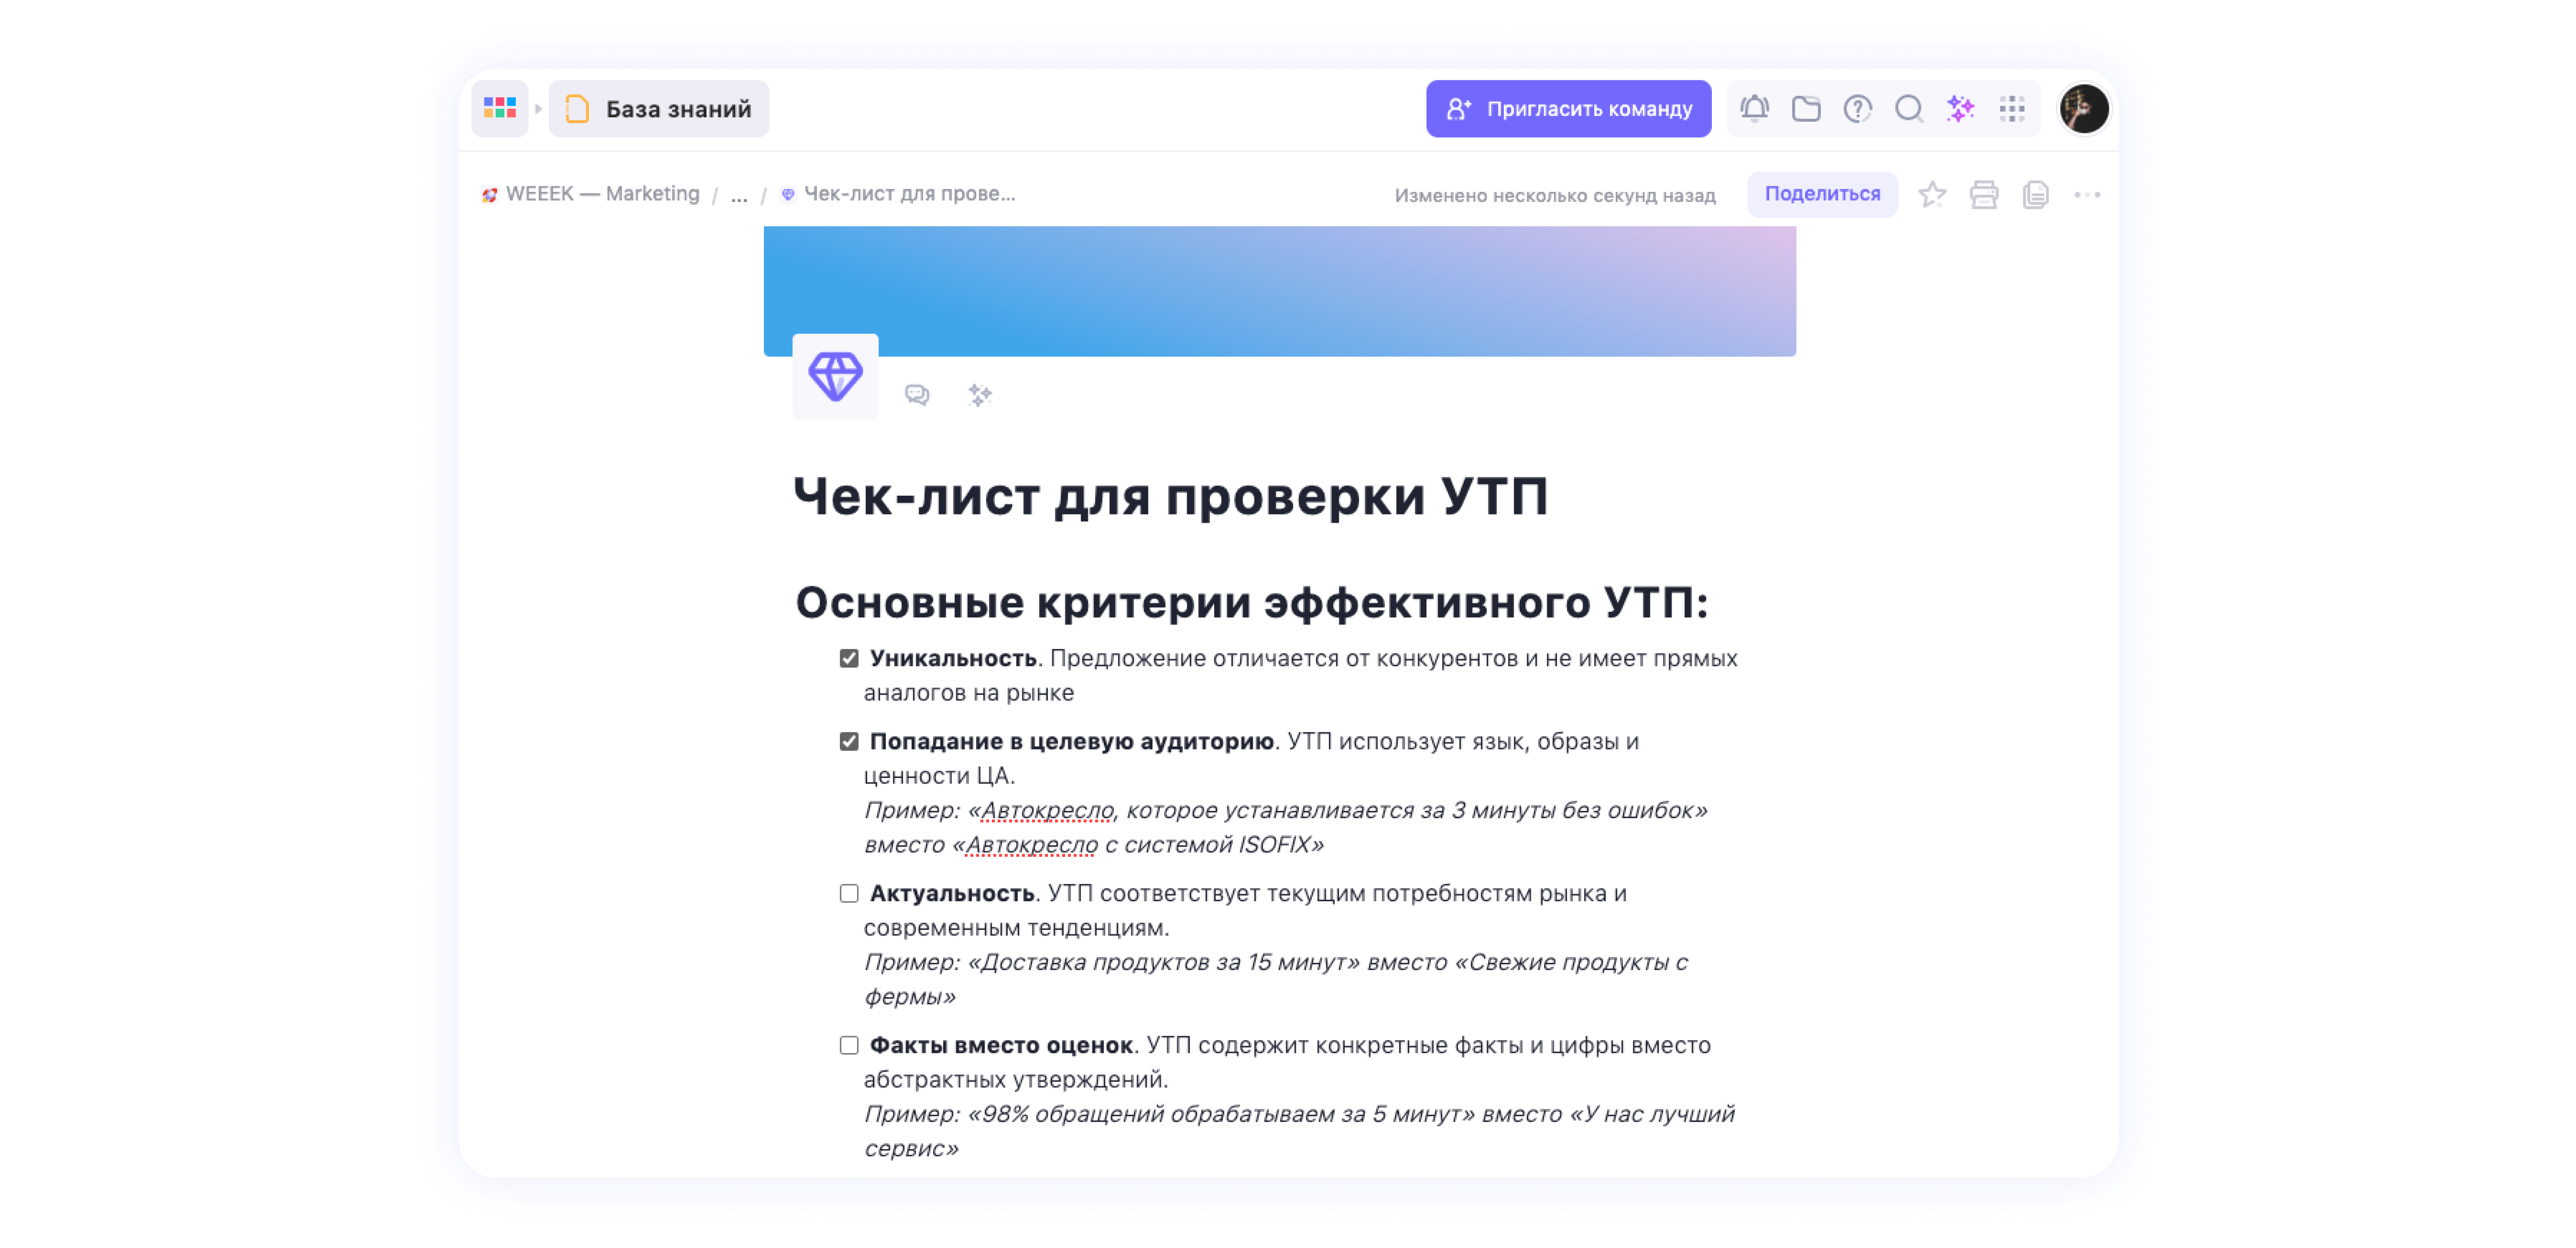The width and height of the screenshot is (2576, 1248).
Task: Open notifications via the bell icon
Action: click(x=1755, y=109)
